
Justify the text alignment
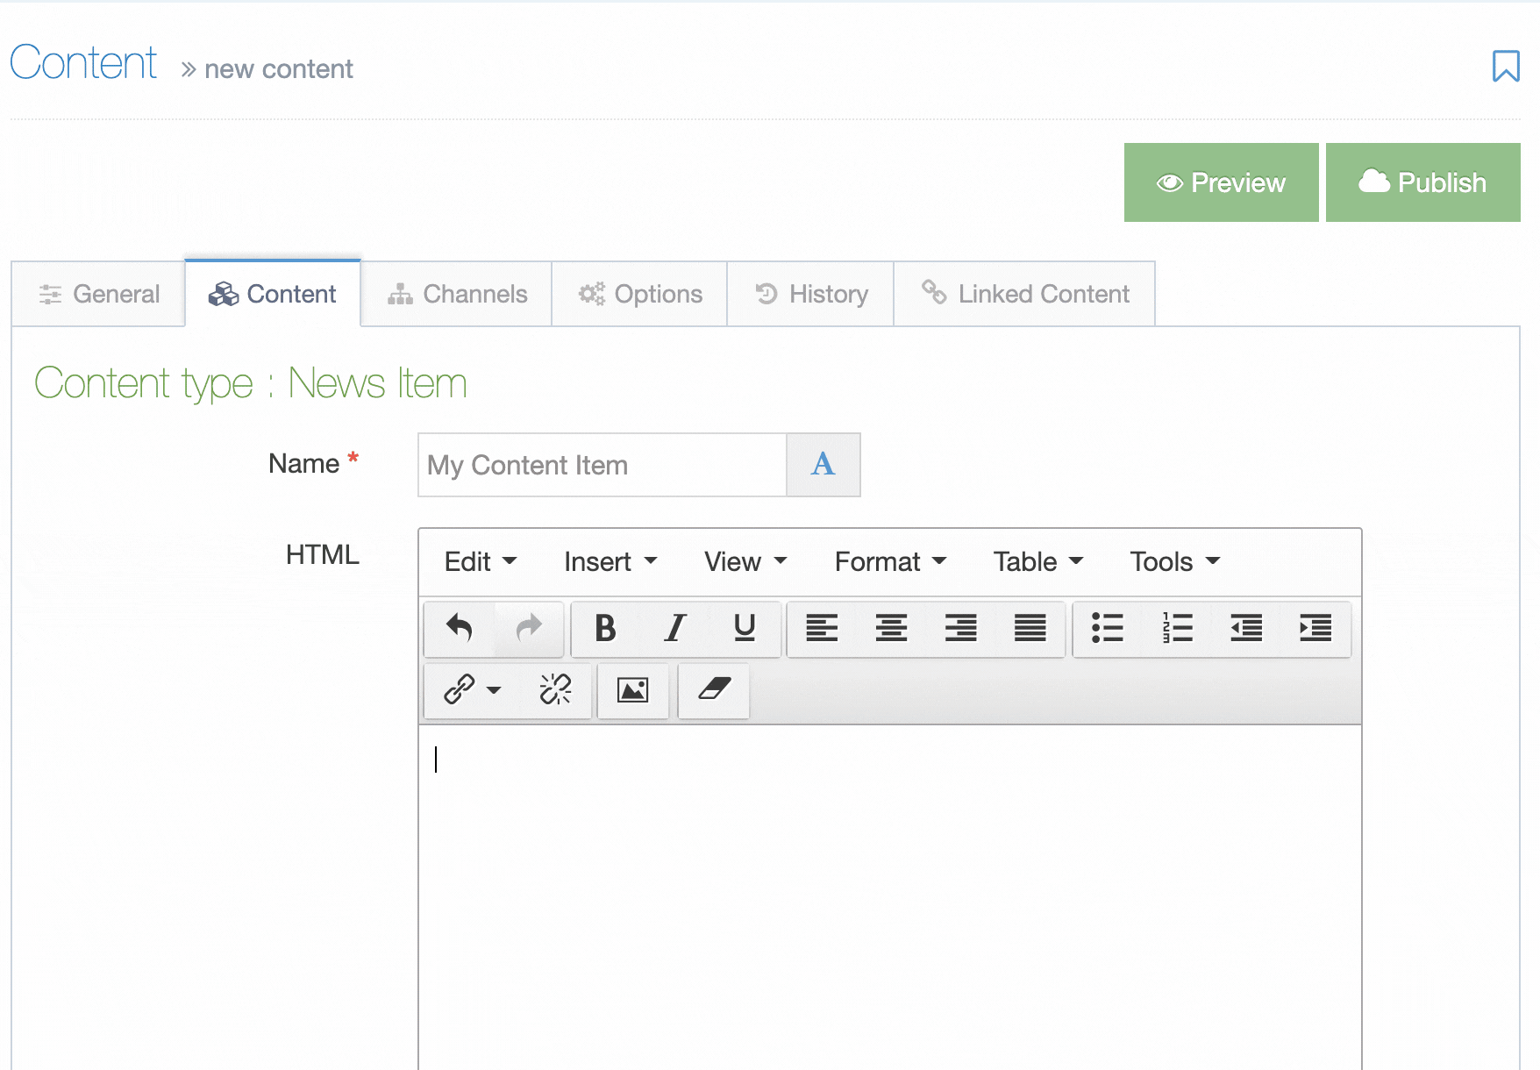(1030, 628)
